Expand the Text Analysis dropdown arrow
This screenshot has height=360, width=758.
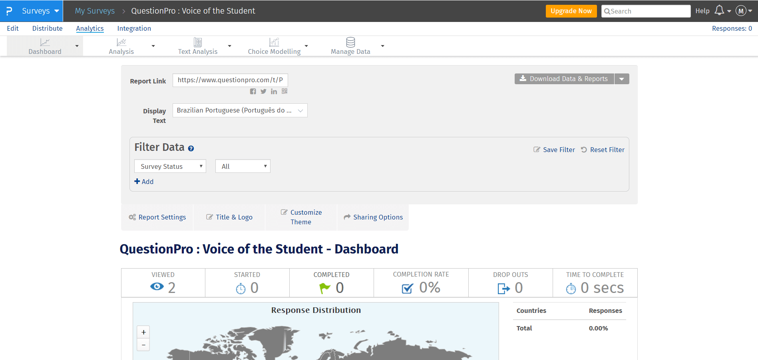tap(229, 46)
